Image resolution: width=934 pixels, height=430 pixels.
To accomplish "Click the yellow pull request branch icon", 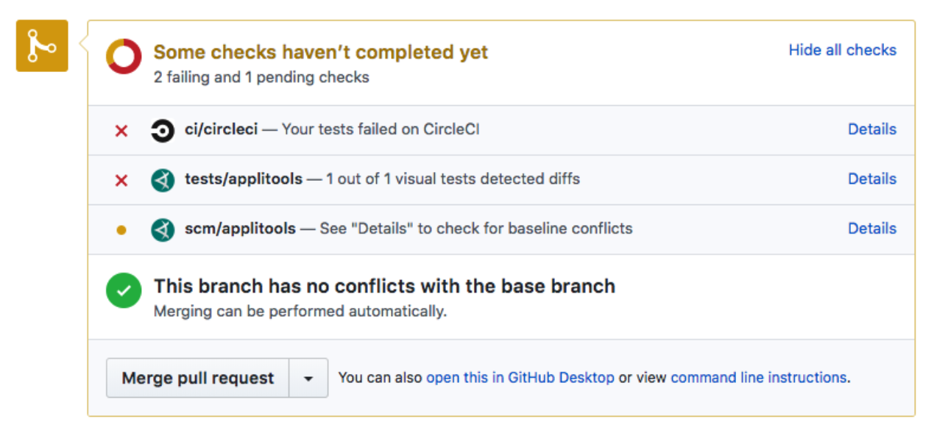I will 41,45.
